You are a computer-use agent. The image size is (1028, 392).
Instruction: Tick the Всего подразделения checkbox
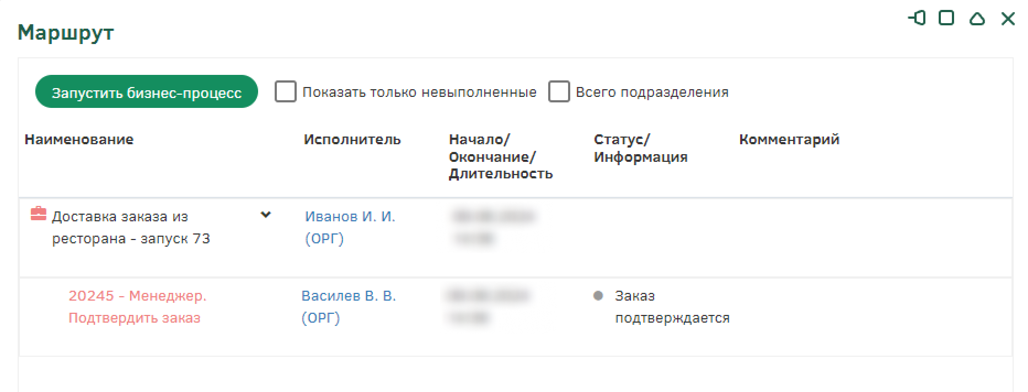tap(559, 92)
